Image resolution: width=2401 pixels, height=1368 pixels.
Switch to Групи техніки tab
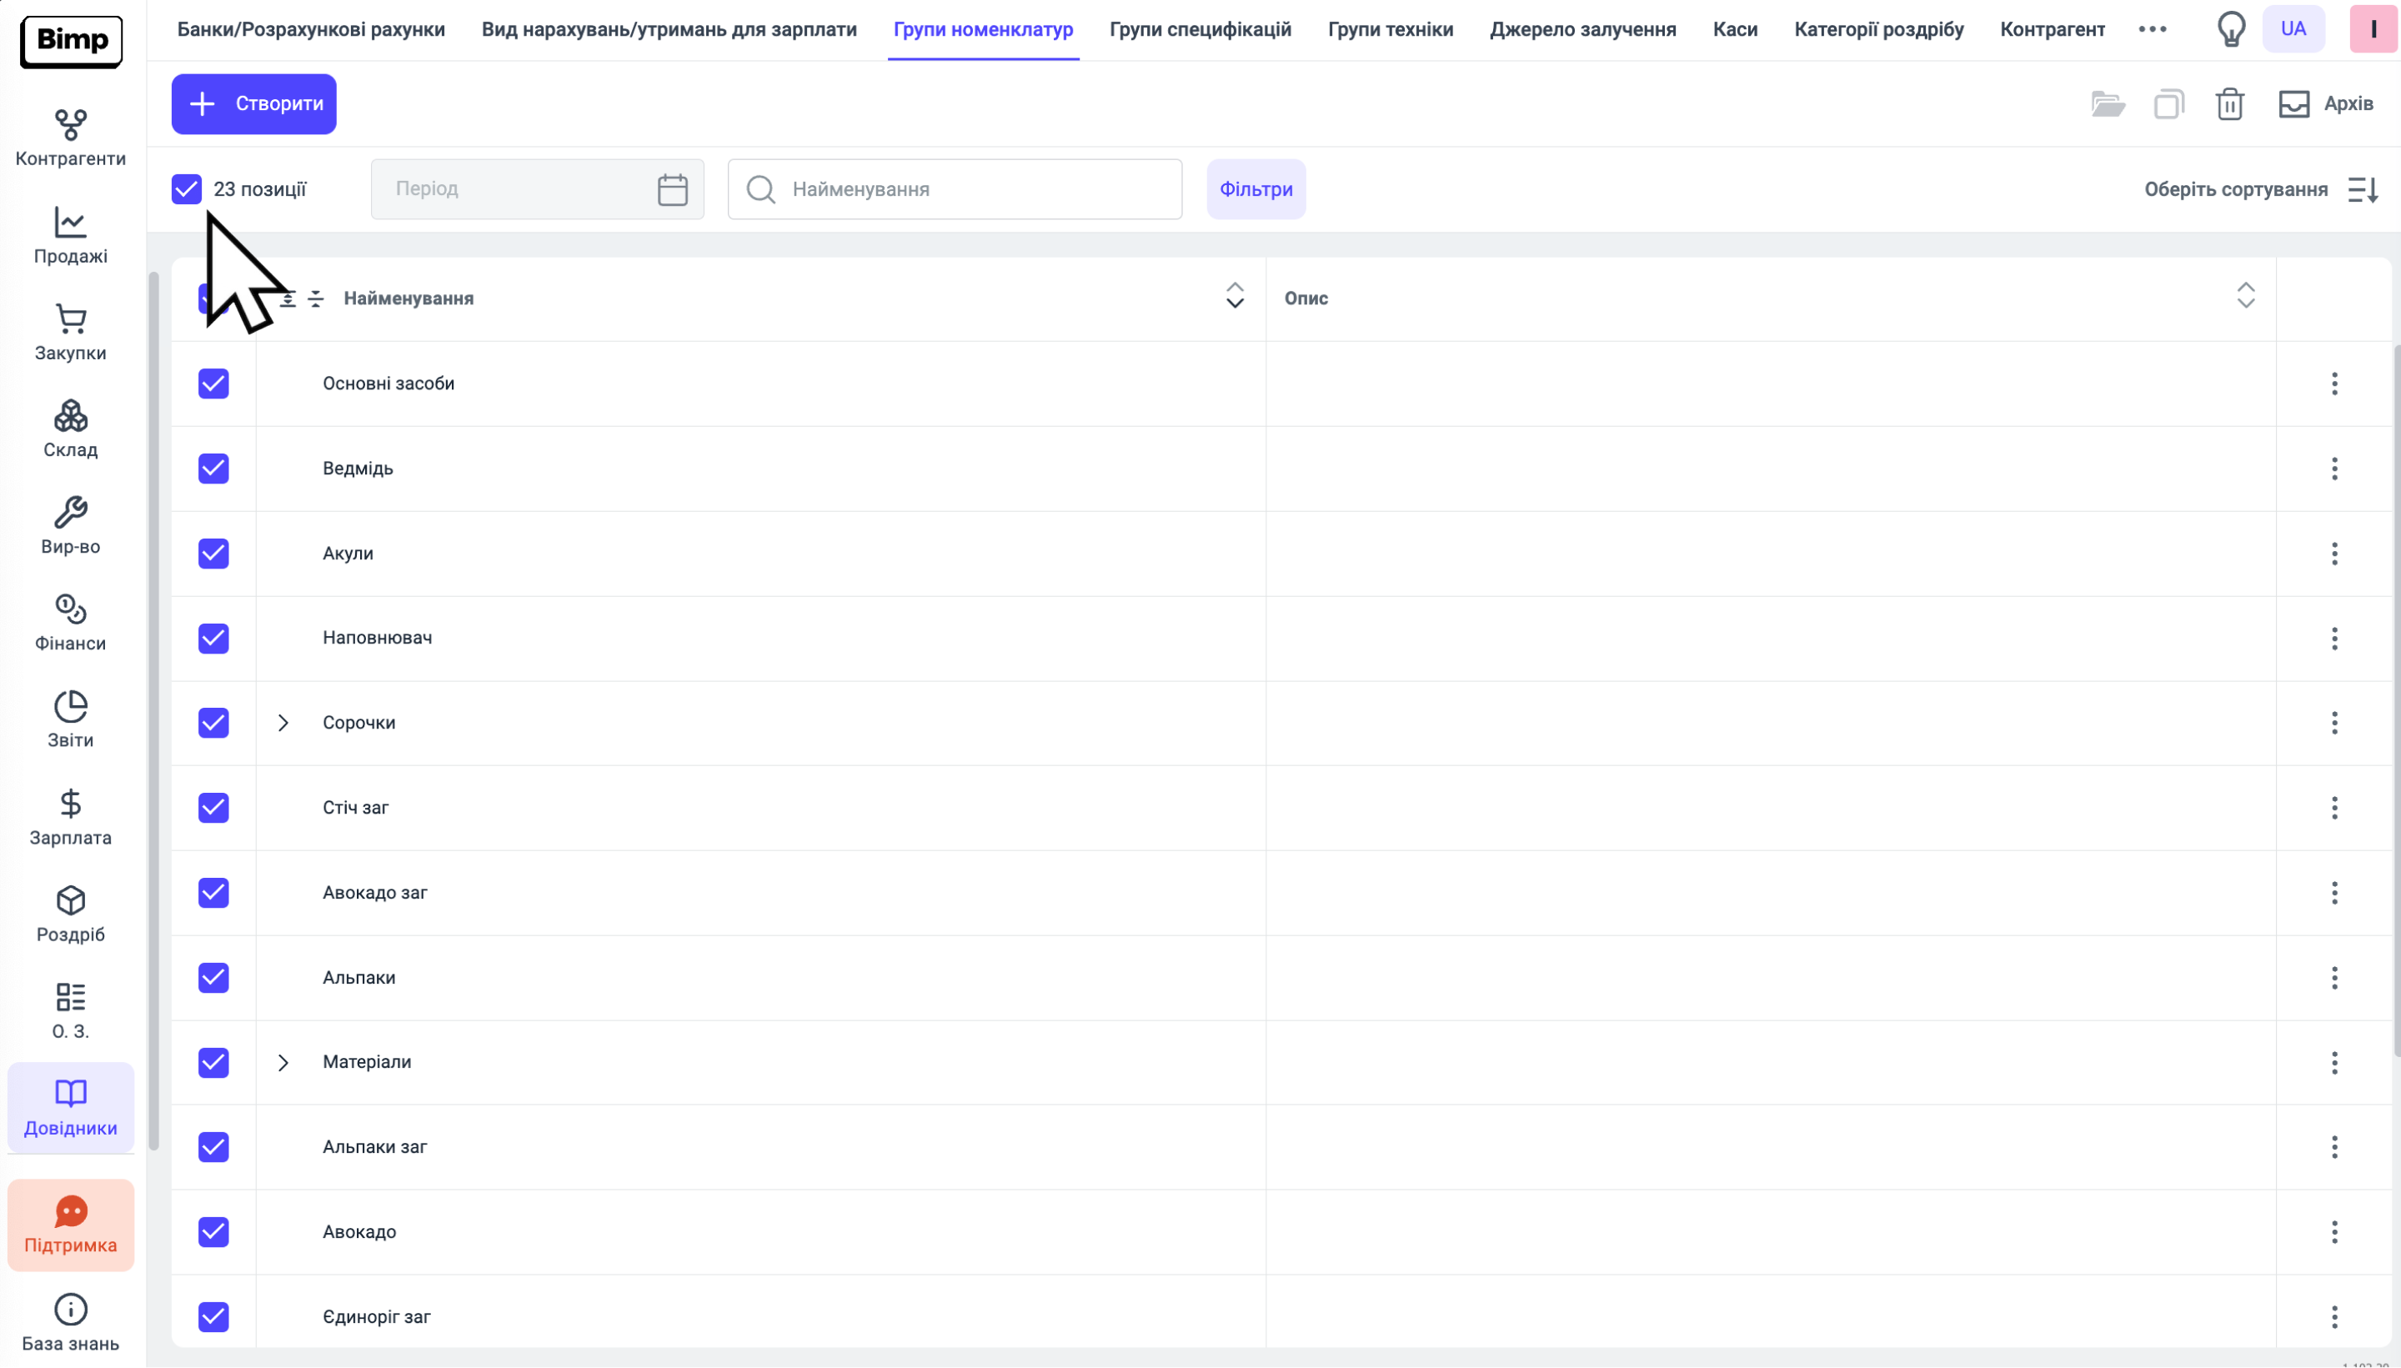pyautogui.click(x=1391, y=29)
